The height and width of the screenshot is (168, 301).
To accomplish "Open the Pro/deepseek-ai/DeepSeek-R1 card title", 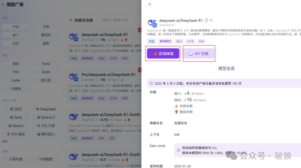I will [x=108, y=75].
